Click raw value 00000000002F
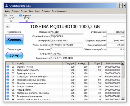 tap(113, 77)
